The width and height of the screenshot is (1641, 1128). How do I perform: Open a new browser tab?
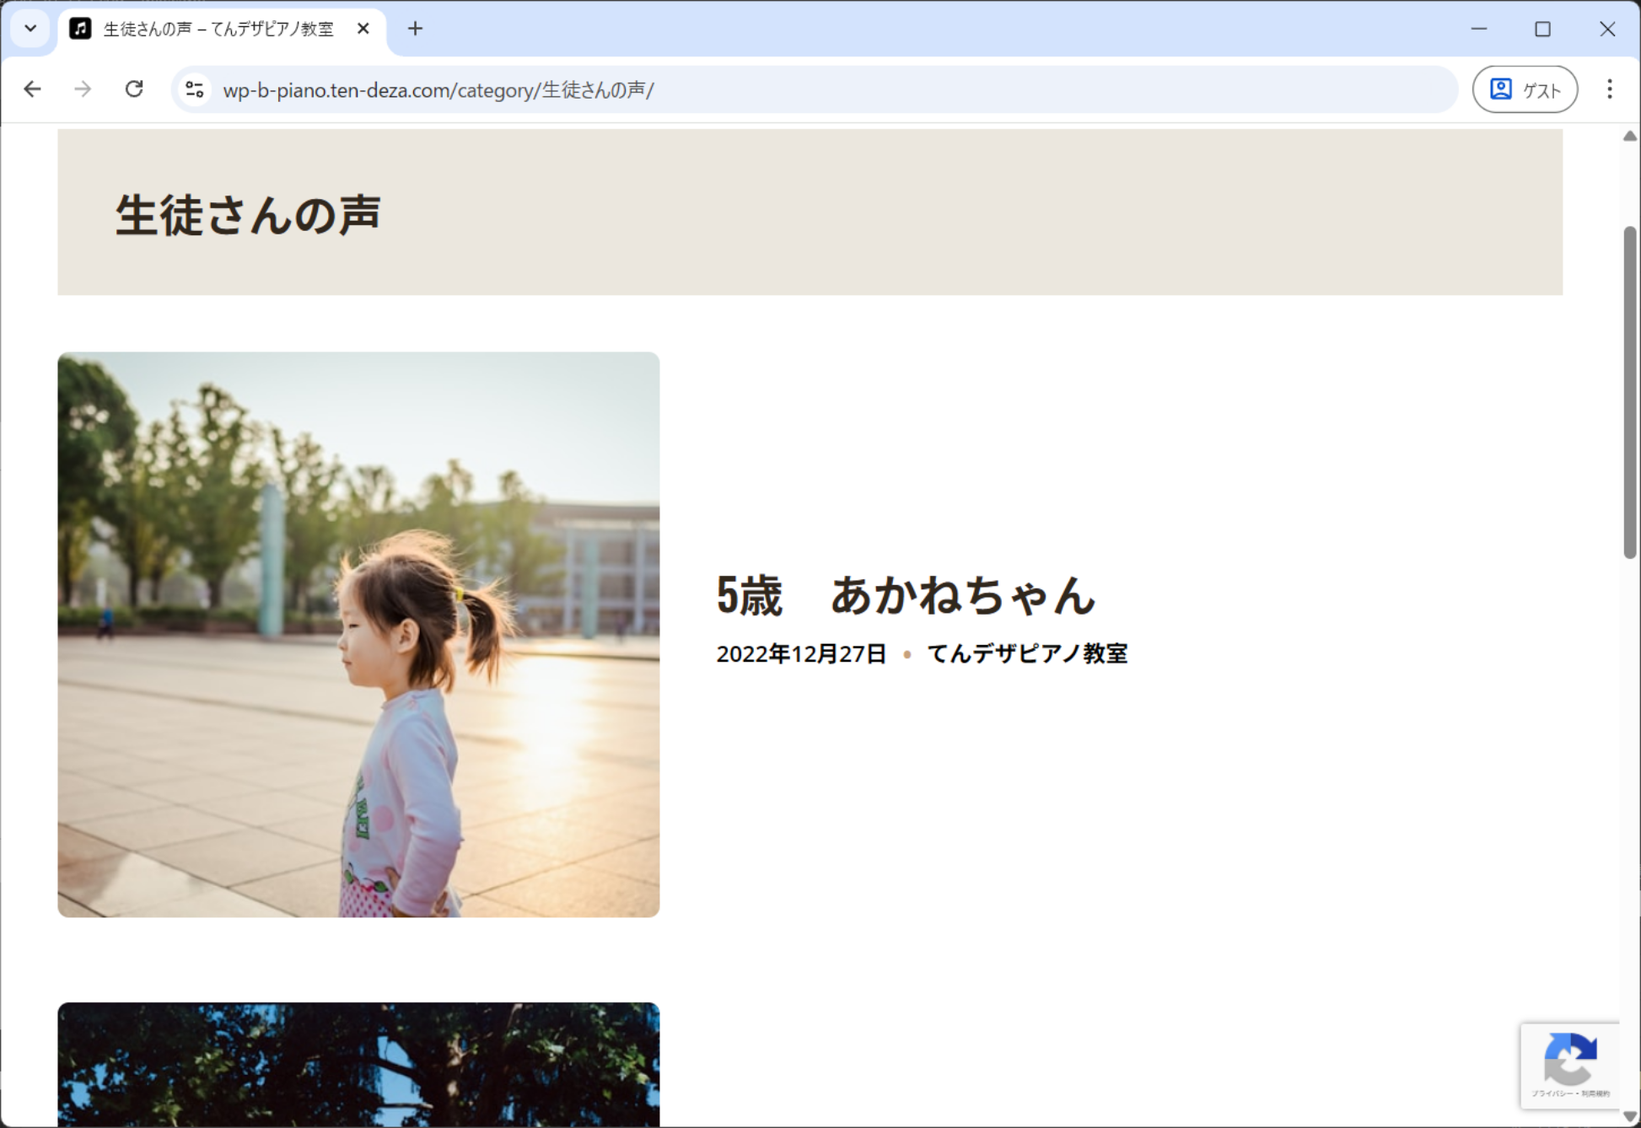point(415,29)
